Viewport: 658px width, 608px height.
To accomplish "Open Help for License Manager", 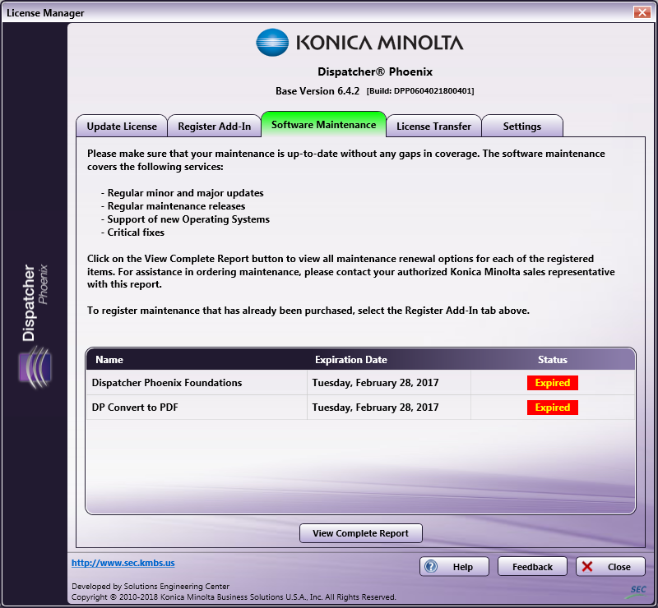I will click(x=455, y=566).
